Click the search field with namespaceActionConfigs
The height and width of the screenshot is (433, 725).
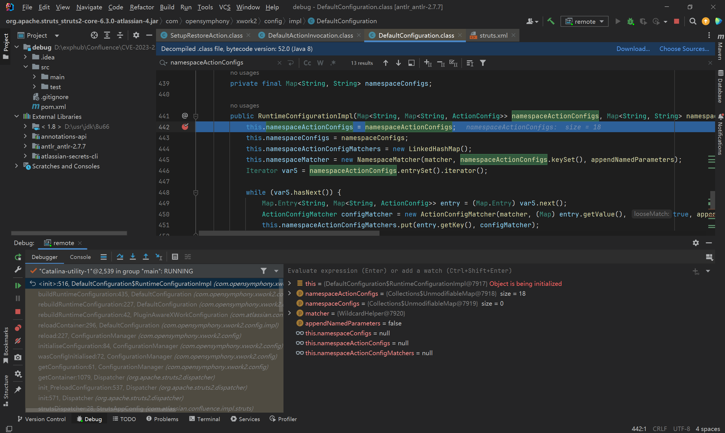coord(222,63)
